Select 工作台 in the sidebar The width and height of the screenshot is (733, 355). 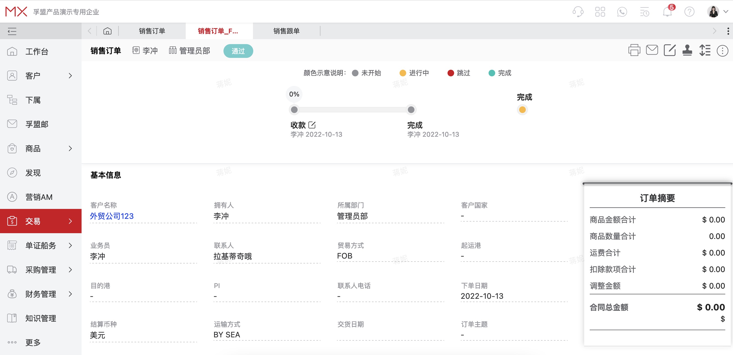pos(37,52)
